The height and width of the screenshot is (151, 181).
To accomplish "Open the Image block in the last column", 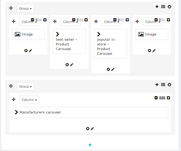I will click(152, 34).
